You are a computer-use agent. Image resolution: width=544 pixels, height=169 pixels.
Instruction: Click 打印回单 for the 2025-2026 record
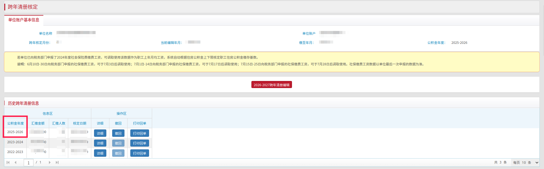[x=140, y=133]
